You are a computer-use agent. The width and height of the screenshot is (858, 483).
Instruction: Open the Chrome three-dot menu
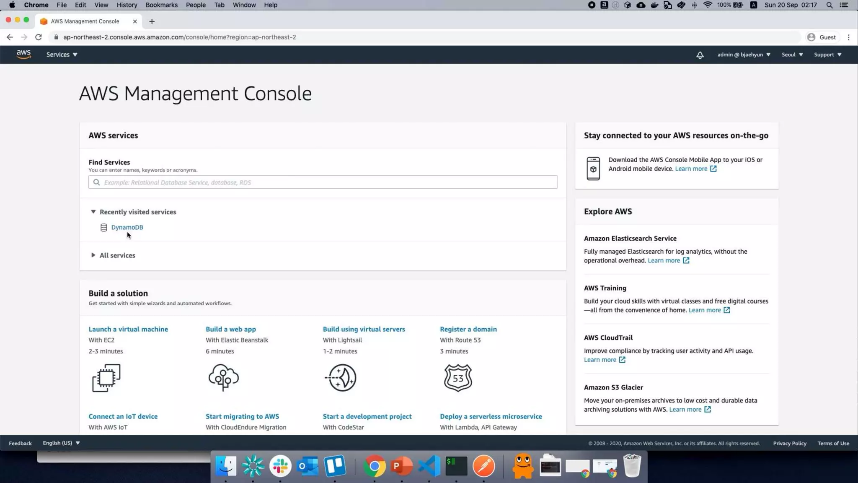[x=848, y=37]
